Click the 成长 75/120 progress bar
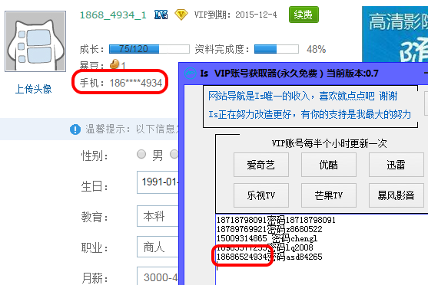The image size is (428, 285). [x=149, y=49]
